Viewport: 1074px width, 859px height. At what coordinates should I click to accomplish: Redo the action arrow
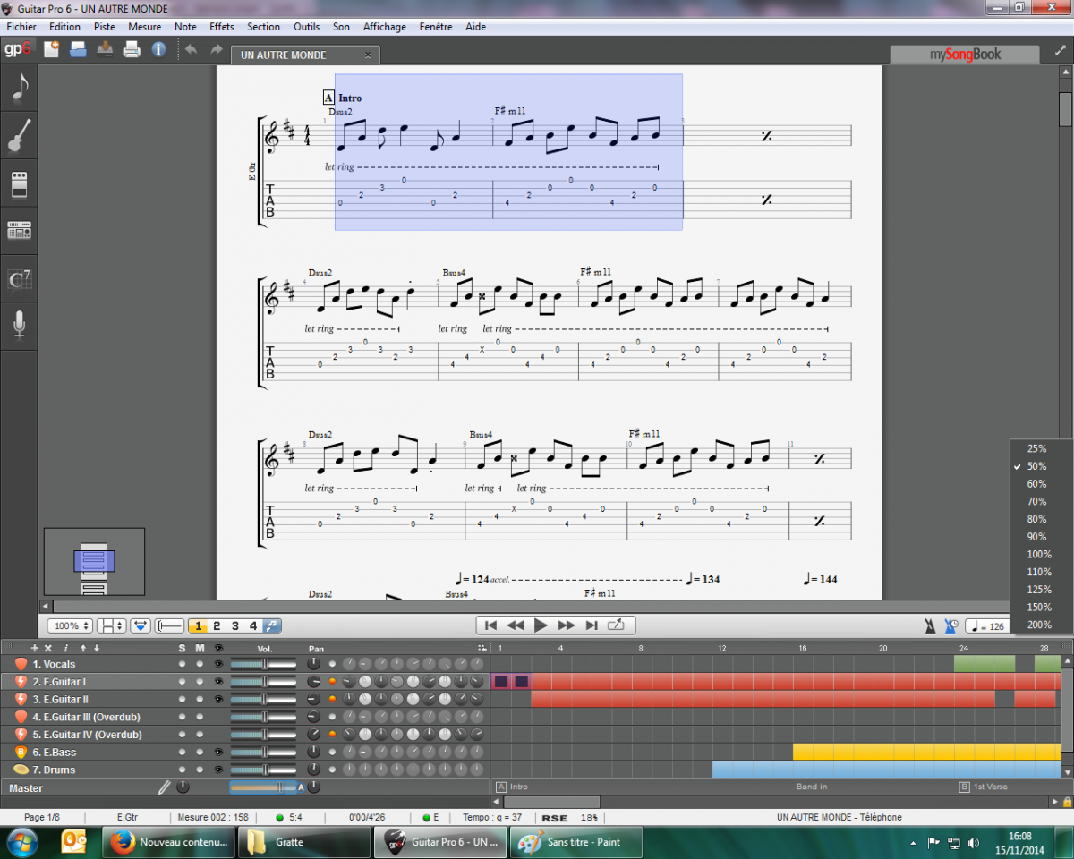click(x=216, y=49)
